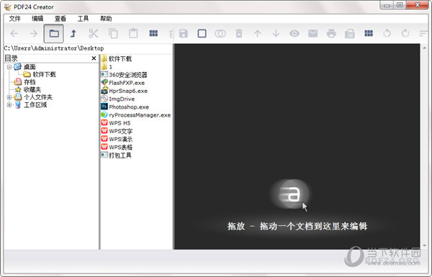Click the merge documents overlapping circles icon
Viewport: 432px width, 277px height.
tap(220, 34)
